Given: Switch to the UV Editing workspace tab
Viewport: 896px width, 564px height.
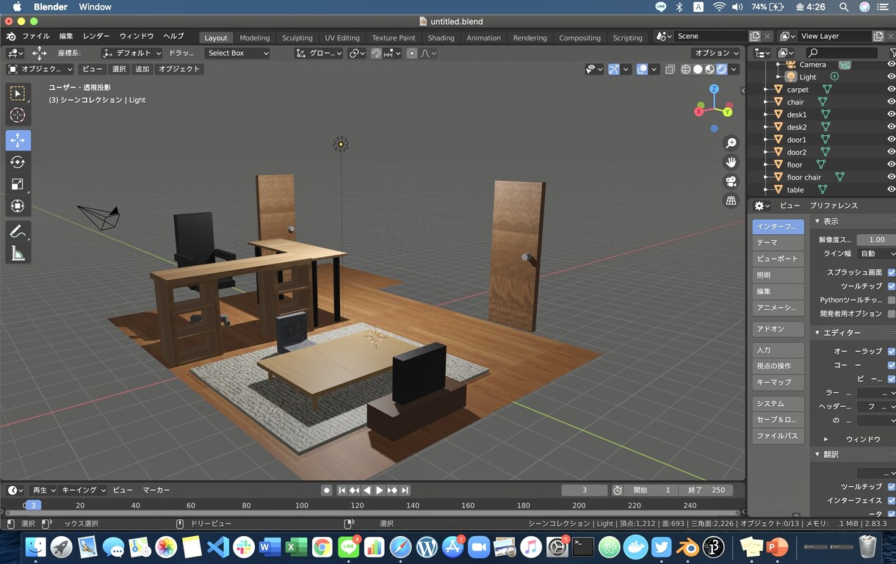Looking at the screenshot, I should pos(342,37).
